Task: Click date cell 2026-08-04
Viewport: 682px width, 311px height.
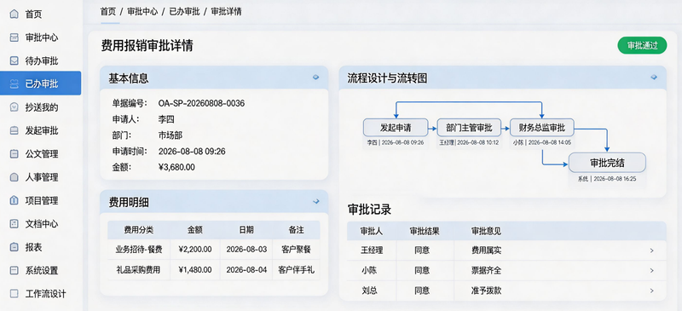Action: click(x=246, y=270)
